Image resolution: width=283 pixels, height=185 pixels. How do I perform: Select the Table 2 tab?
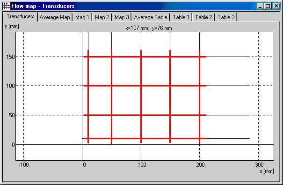pyautogui.click(x=203, y=17)
